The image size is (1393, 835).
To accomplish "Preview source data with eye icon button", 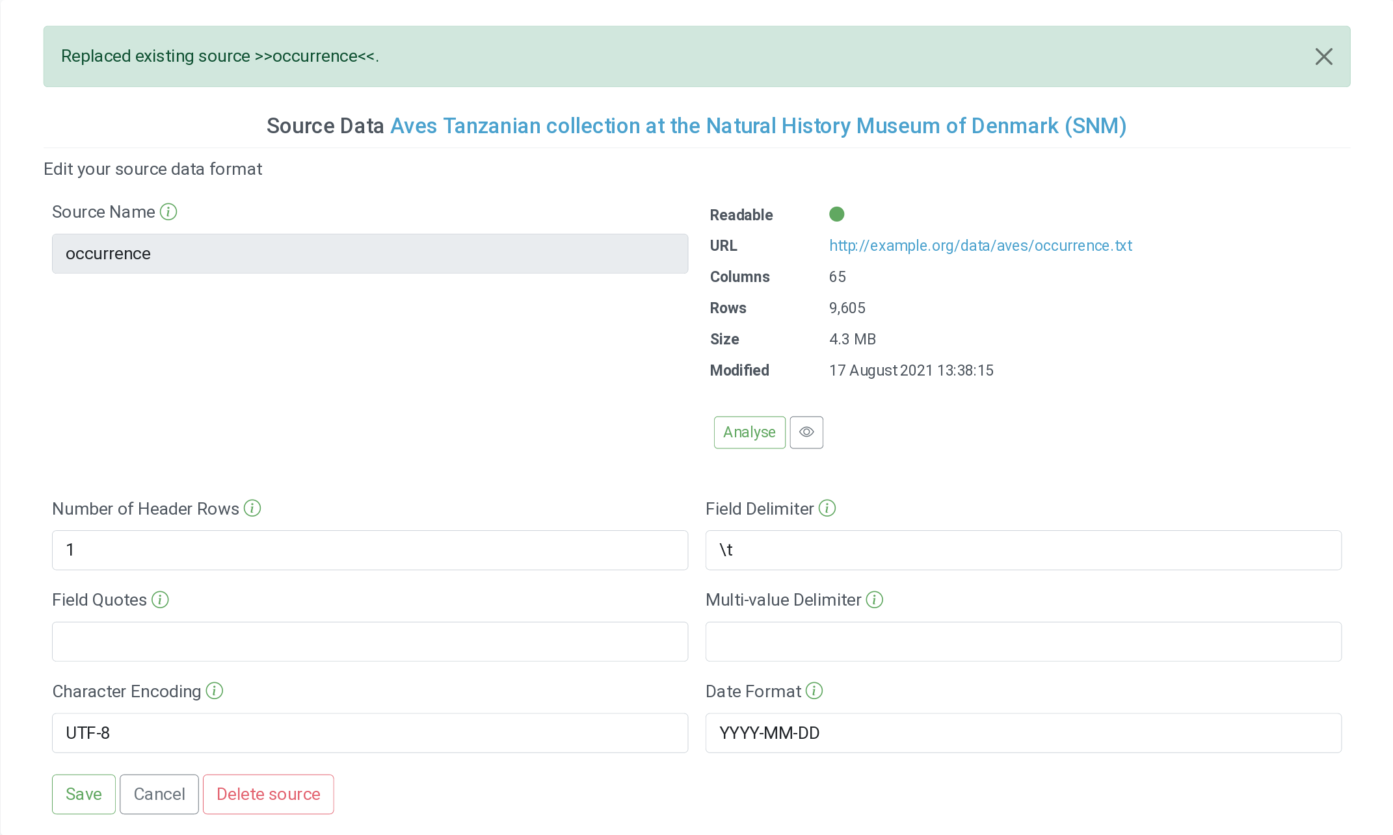I will [x=806, y=432].
